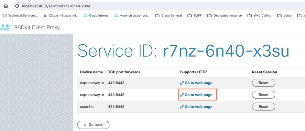The height and width of the screenshot is (131, 305).
Task: Open the Dedicated Instance bookmark folder
Action: click(225, 15)
